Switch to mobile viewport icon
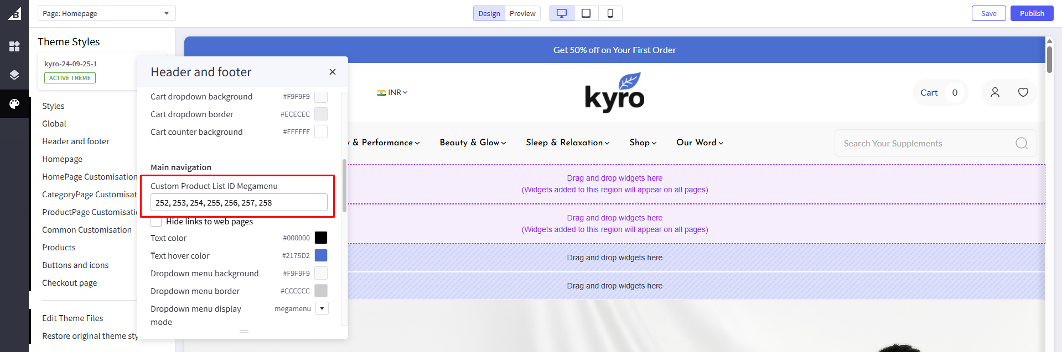Image resolution: width=1062 pixels, height=352 pixels. (x=610, y=13)
